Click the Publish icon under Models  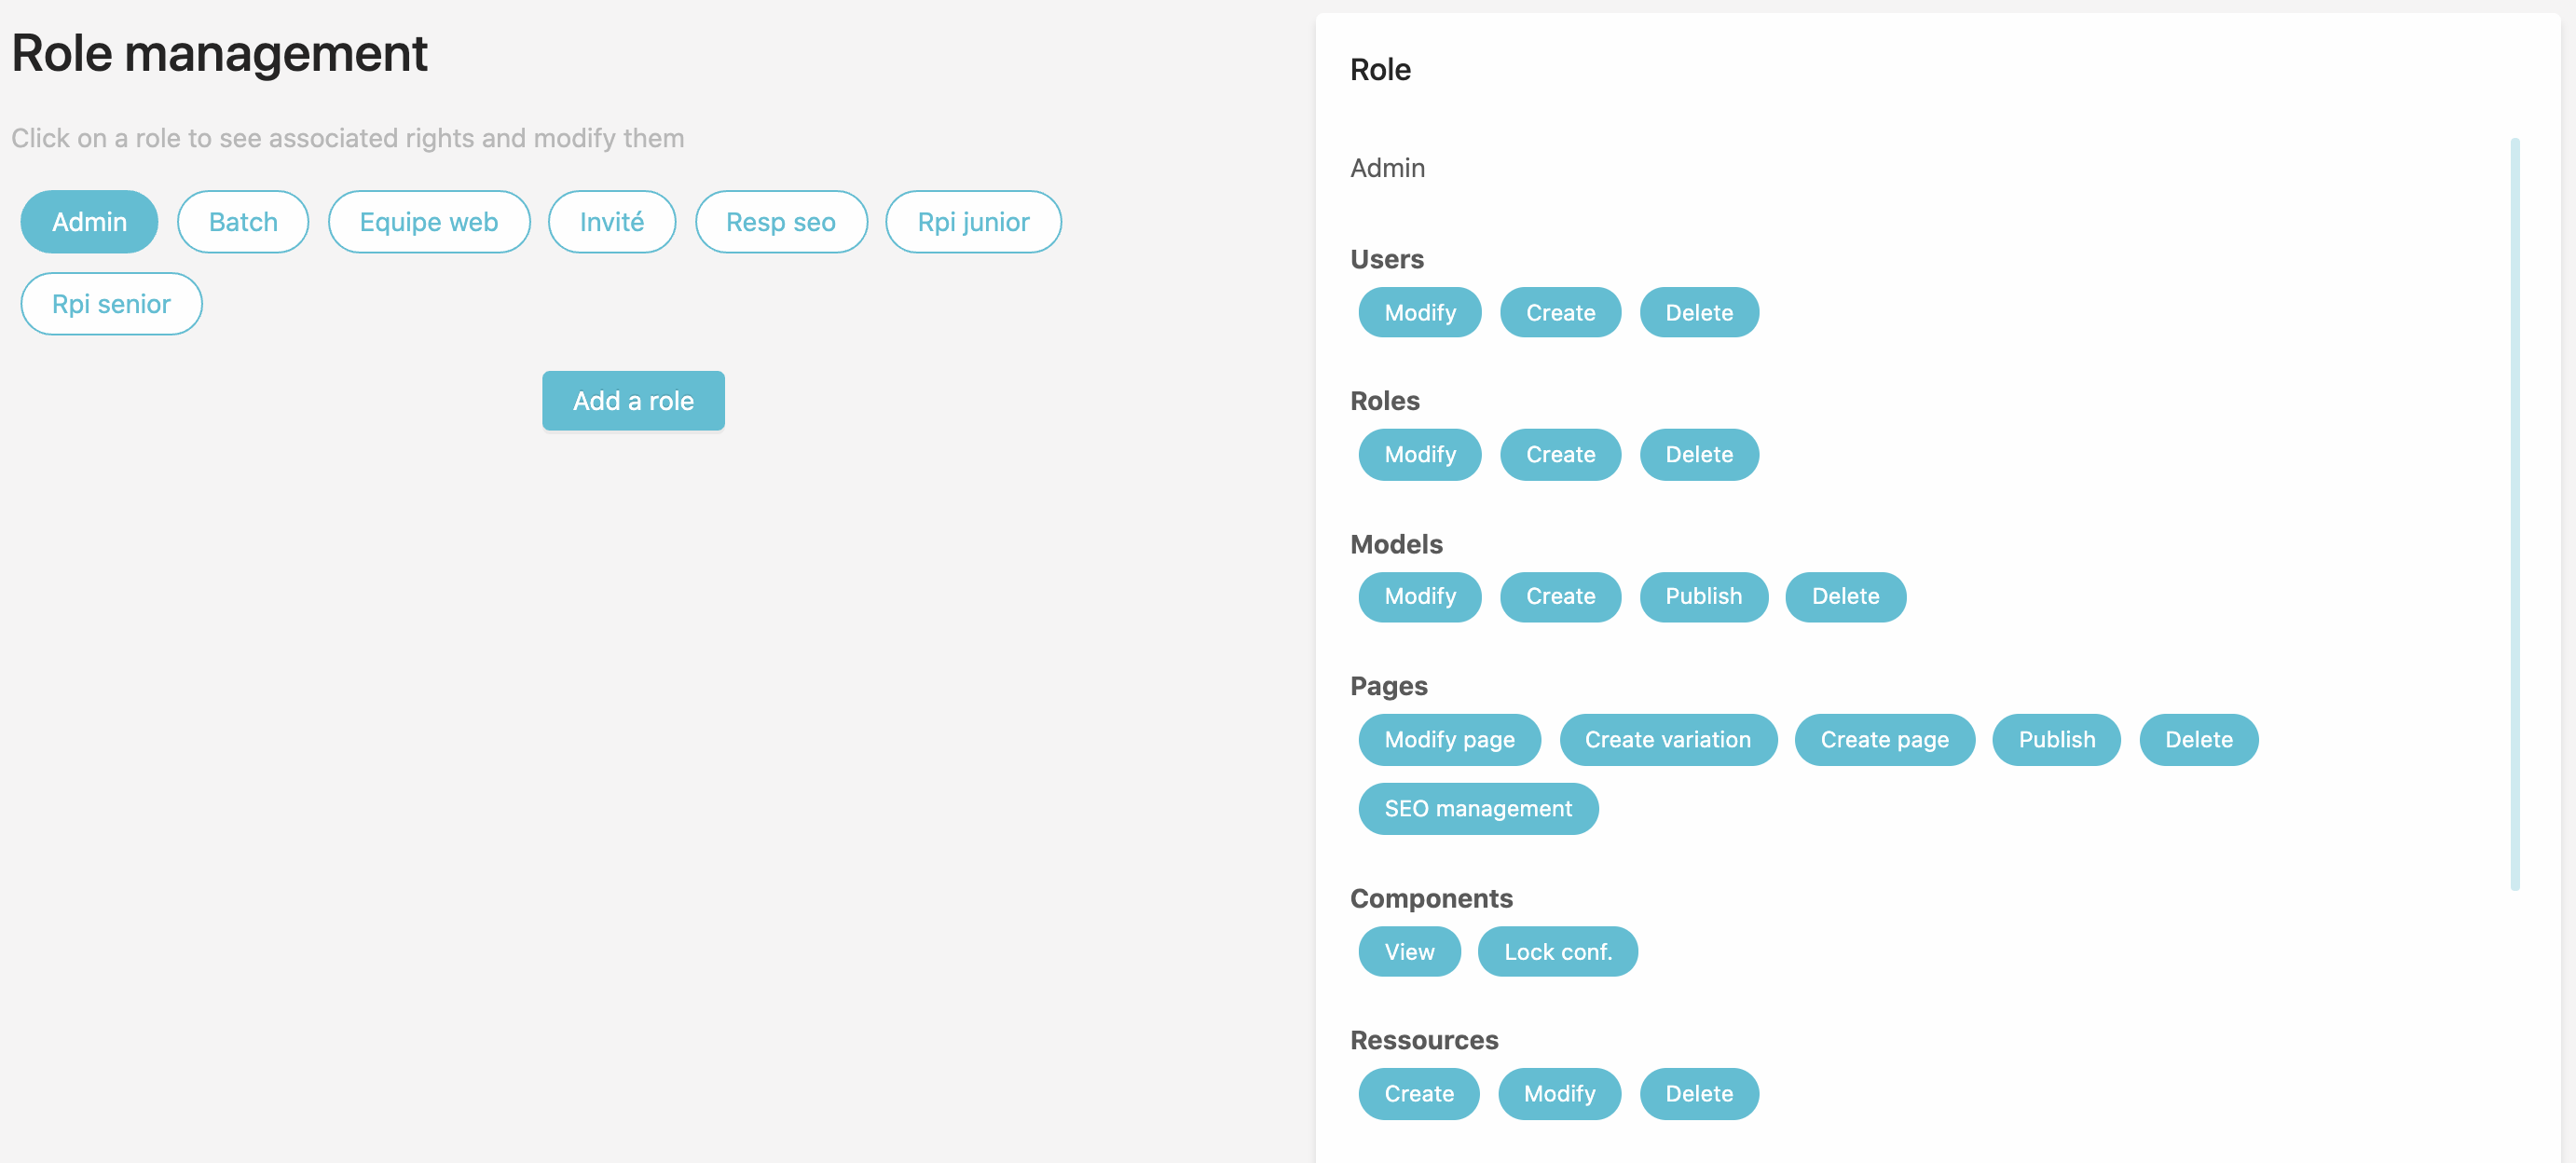tap(1704, 596)
